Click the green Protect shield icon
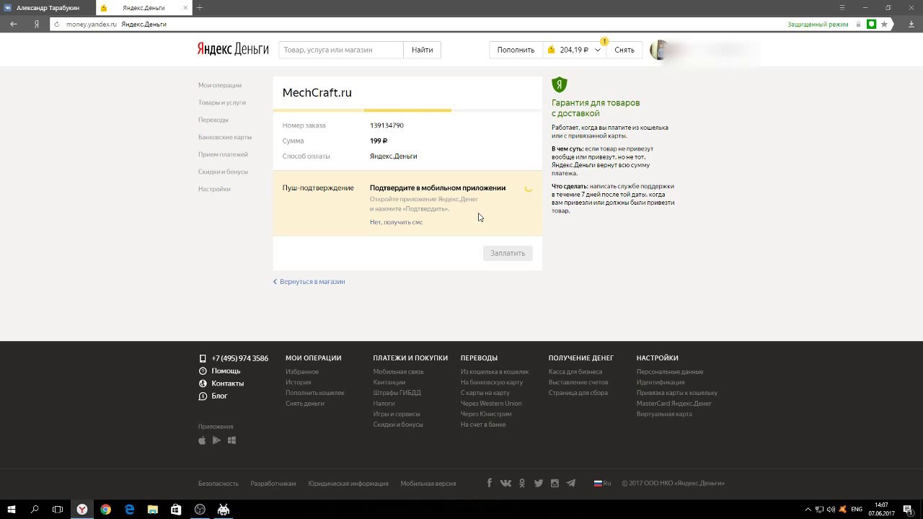 click(871, 24)
